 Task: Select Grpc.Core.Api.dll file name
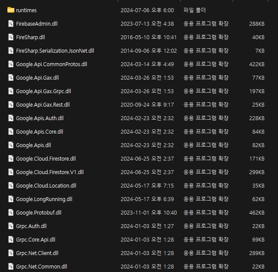[36, 240]
